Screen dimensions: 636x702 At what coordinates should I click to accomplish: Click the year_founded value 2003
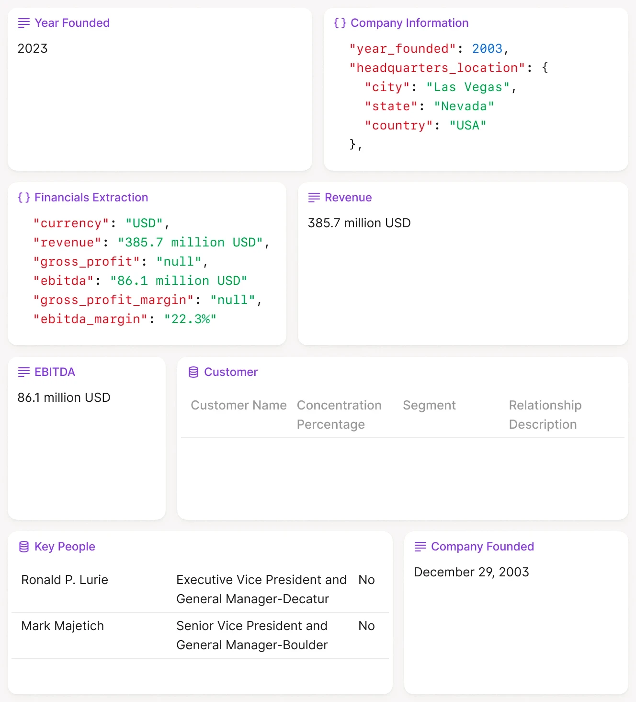tap(487, 49)
